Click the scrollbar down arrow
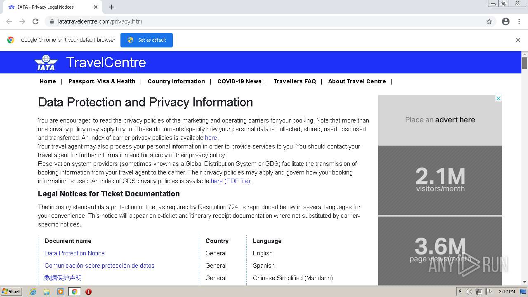This screenshot has height=297, width=528. coord(525,282)
